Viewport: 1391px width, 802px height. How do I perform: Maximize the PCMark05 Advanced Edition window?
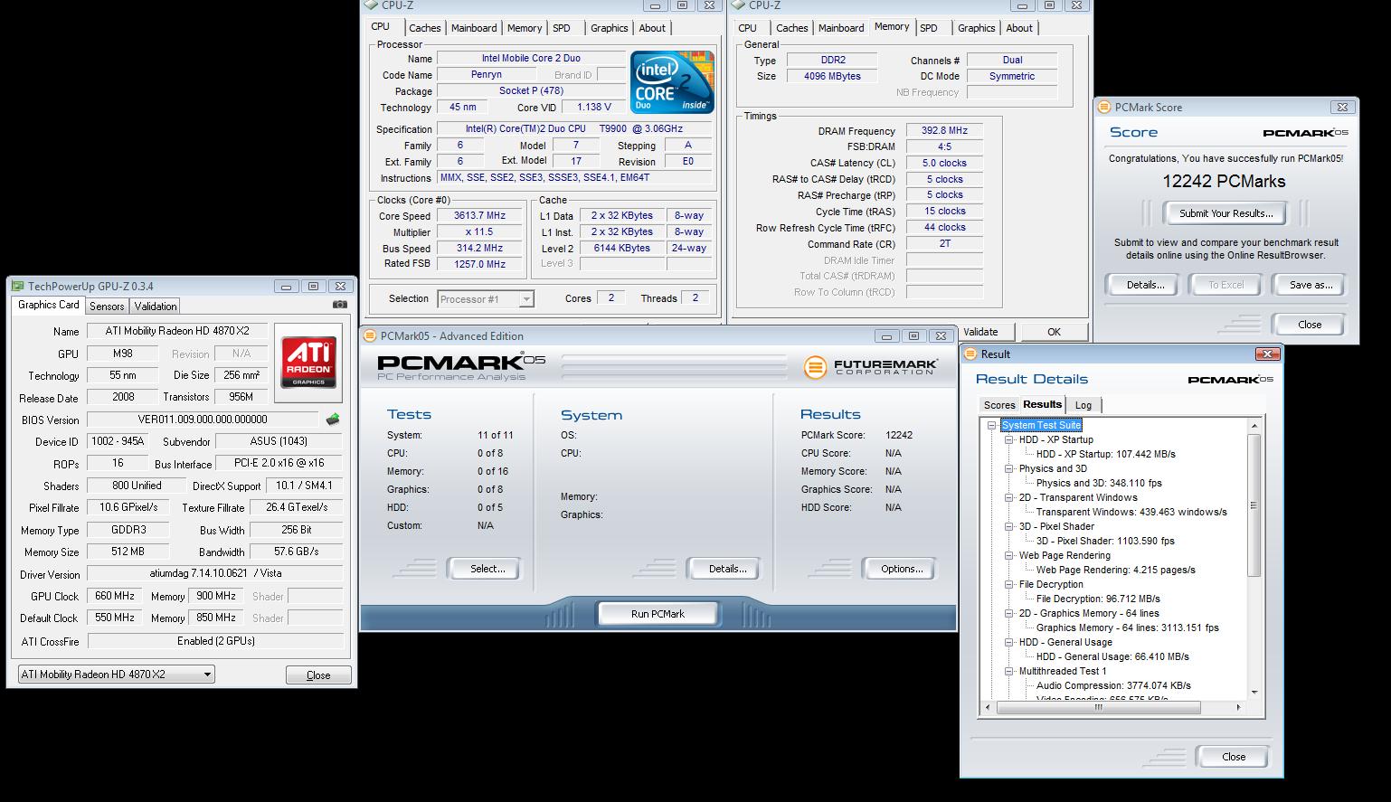pos(913,335)
